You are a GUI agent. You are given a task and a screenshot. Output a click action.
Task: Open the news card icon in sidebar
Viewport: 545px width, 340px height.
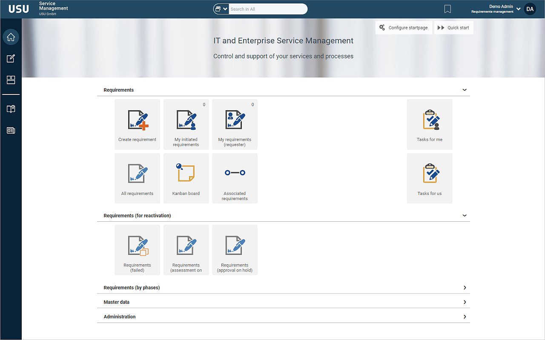[11, 131]
